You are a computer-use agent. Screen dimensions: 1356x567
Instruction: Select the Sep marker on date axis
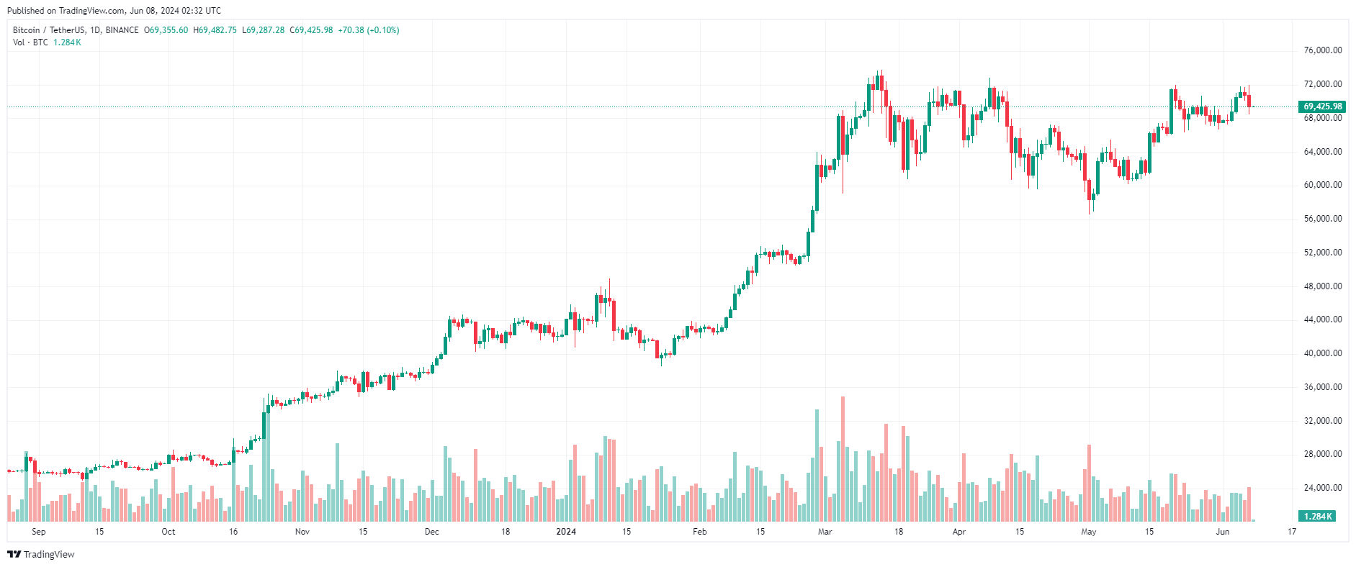pyautogui.click(x=39, y=532)
